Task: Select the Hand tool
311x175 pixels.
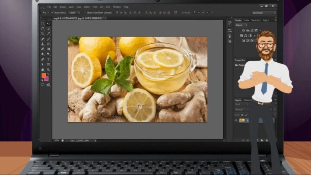Action: click(43, 70)
